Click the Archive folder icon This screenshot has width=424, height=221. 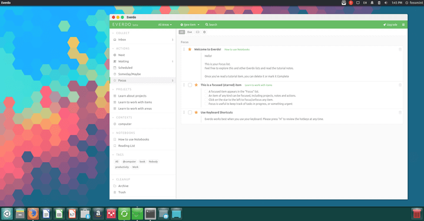click(x=115, y=186)
